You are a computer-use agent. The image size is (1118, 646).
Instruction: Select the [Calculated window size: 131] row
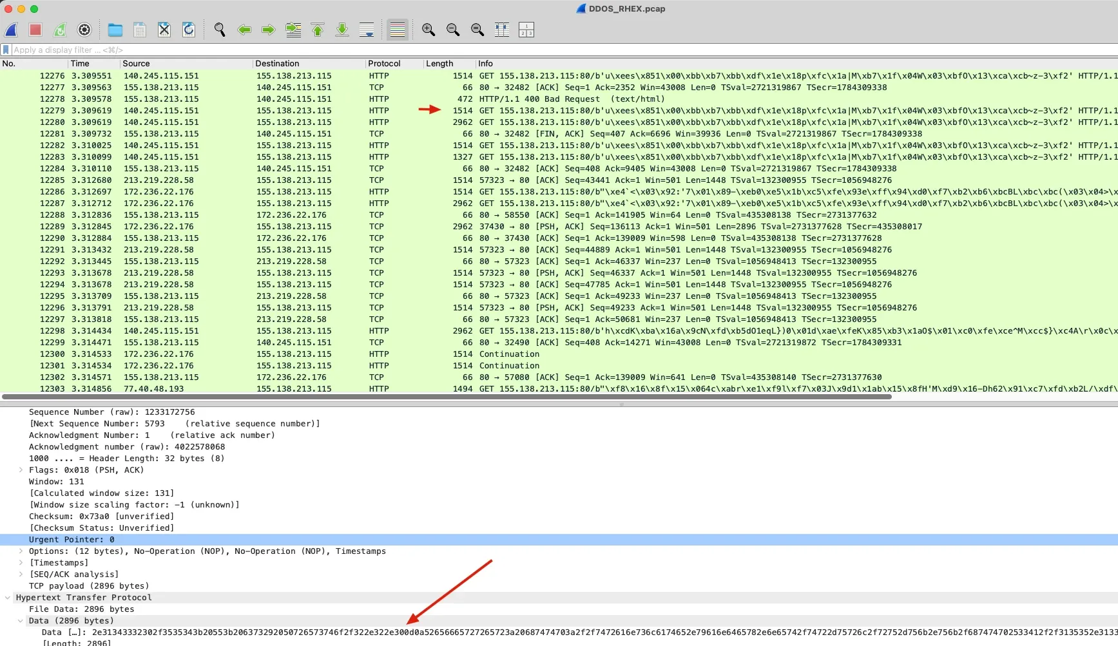559,493
